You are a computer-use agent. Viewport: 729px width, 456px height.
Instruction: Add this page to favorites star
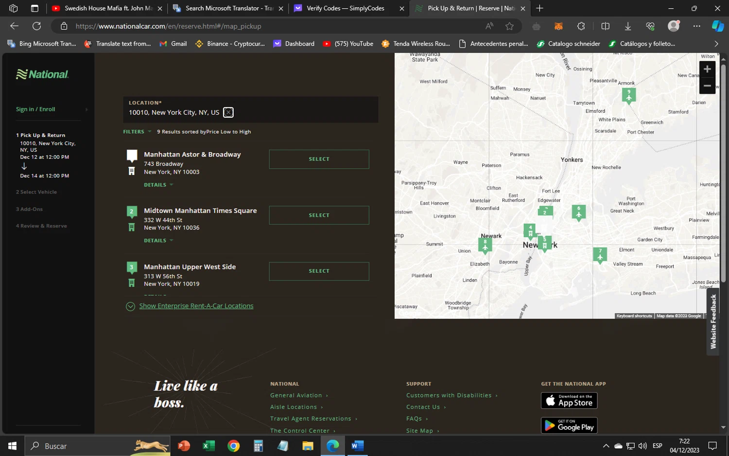click(509, 26)
